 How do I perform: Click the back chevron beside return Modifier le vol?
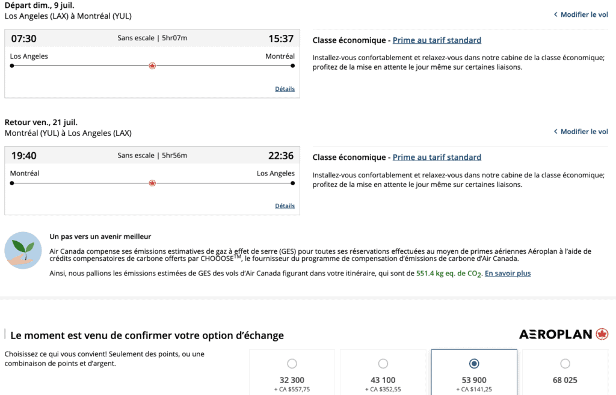(555, 132)
